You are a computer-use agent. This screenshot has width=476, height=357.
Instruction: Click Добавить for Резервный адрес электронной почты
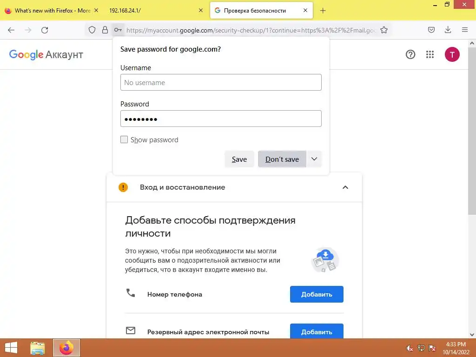click(x=317, y=331)
